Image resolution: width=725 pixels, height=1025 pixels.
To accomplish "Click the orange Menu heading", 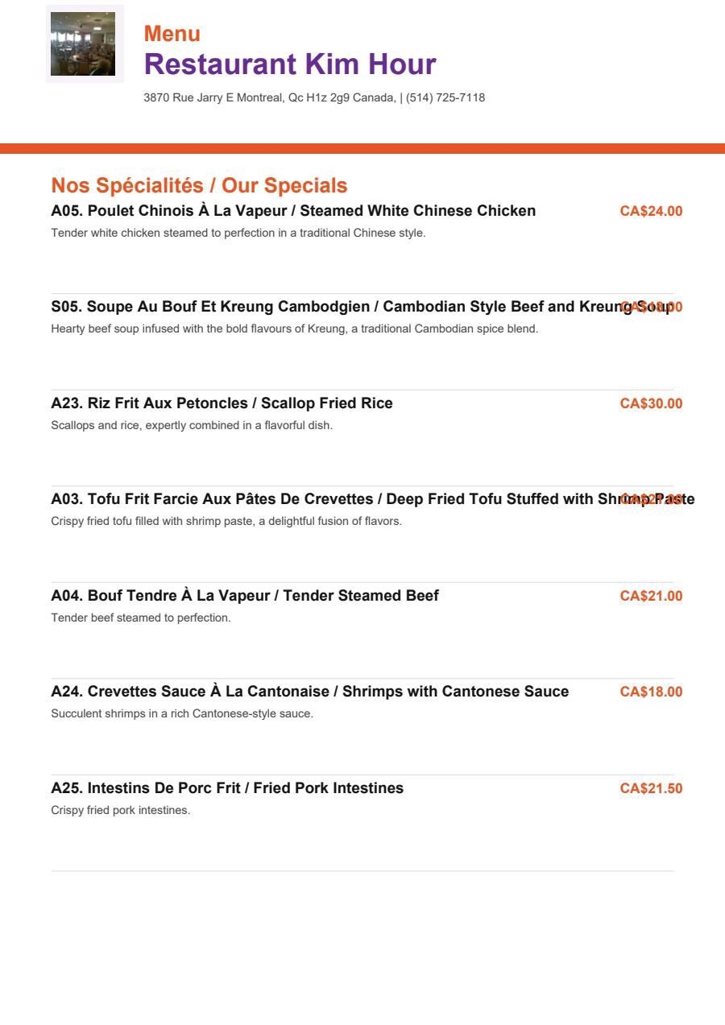I will 172,34.
